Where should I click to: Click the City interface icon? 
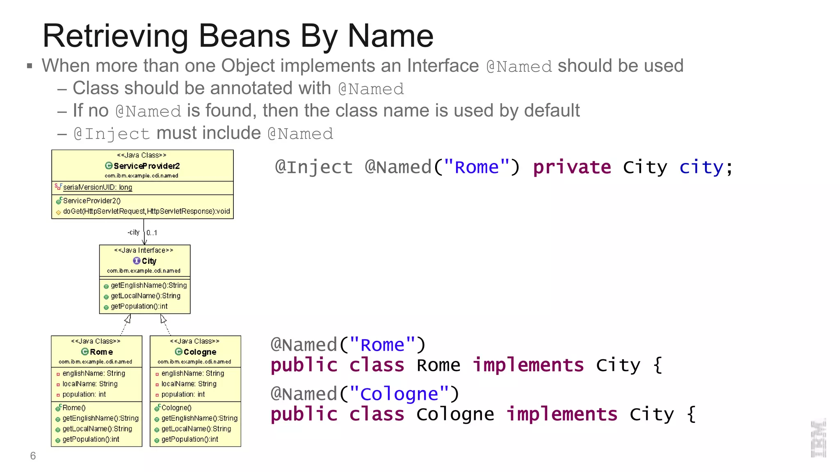pos(137,261)
